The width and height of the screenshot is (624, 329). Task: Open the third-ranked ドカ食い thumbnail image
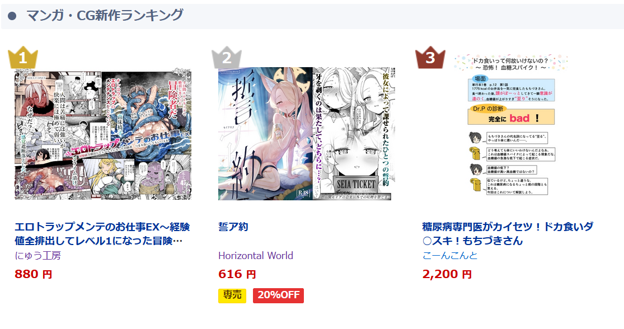[511, 125]
